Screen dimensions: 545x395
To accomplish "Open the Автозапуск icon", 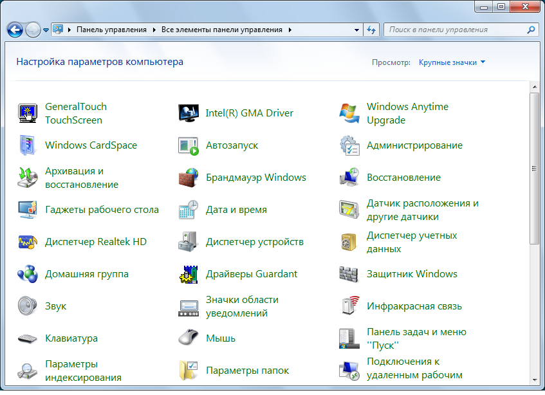I will (x=189, y=145).
